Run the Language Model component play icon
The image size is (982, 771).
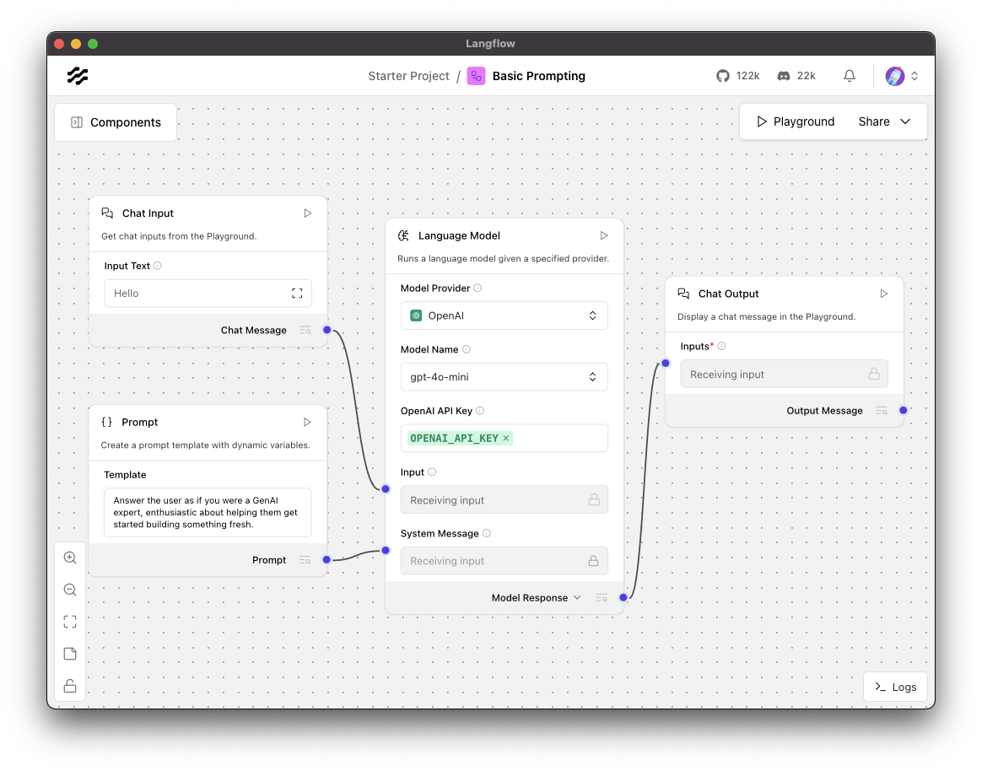[604, 236]
